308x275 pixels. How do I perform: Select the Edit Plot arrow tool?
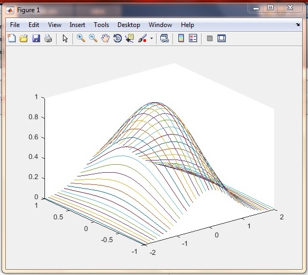tap(65, 38)
